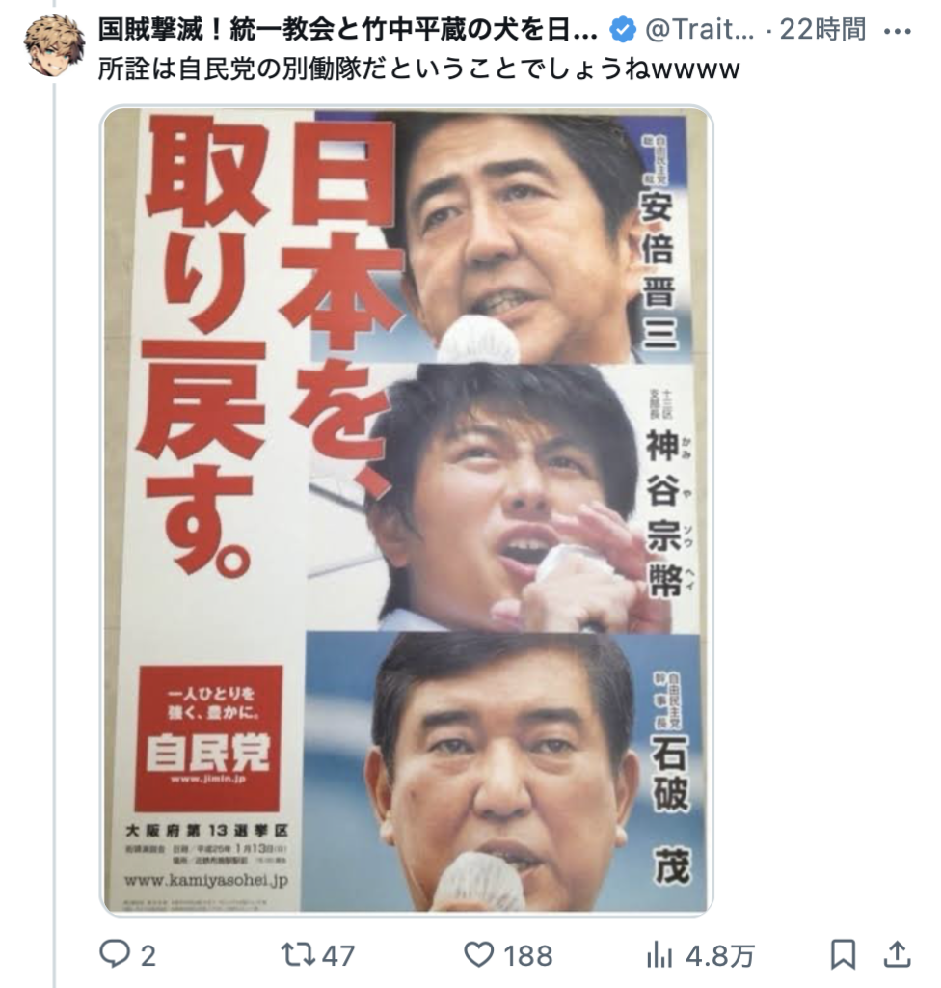Click the like count 188
Image resolution: width=941 pixels, height=988 pixels.
tap(527, 956)
